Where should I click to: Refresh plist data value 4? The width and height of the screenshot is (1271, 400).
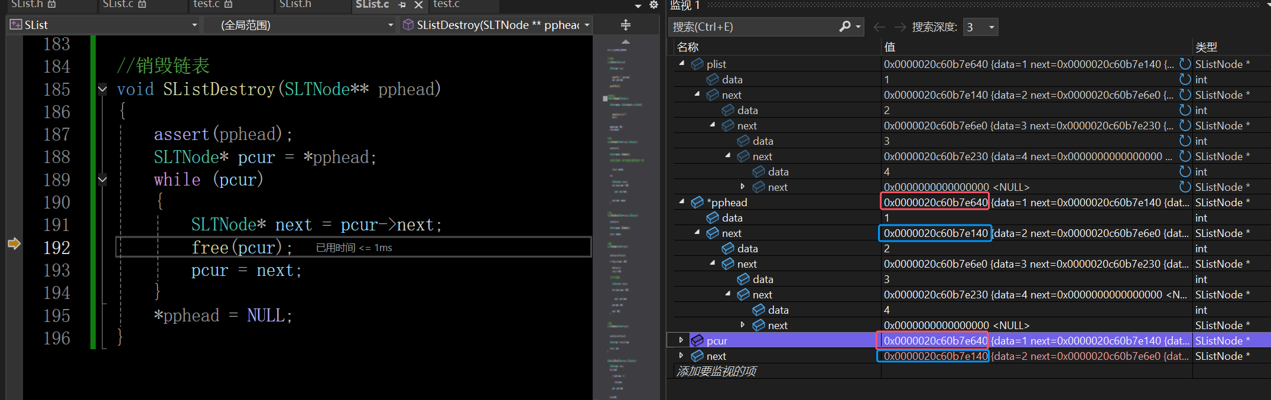1185,171
